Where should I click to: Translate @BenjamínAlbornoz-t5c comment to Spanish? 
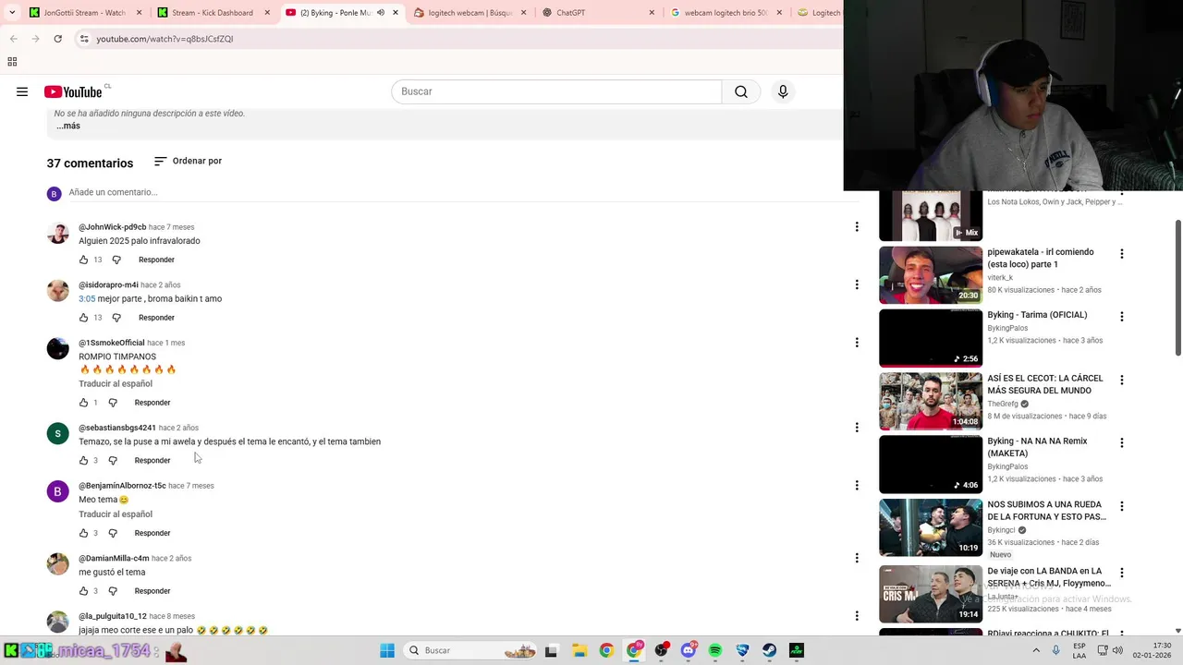116,514
